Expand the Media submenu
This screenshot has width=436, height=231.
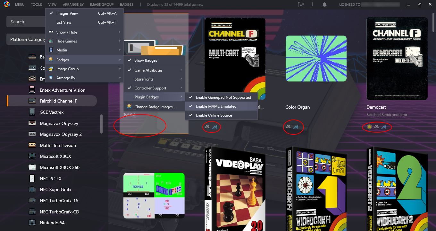tap(84, 50)
